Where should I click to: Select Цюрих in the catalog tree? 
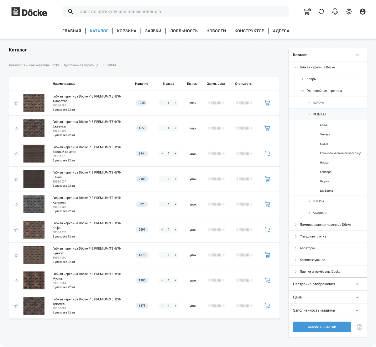(x=325, y=181)
